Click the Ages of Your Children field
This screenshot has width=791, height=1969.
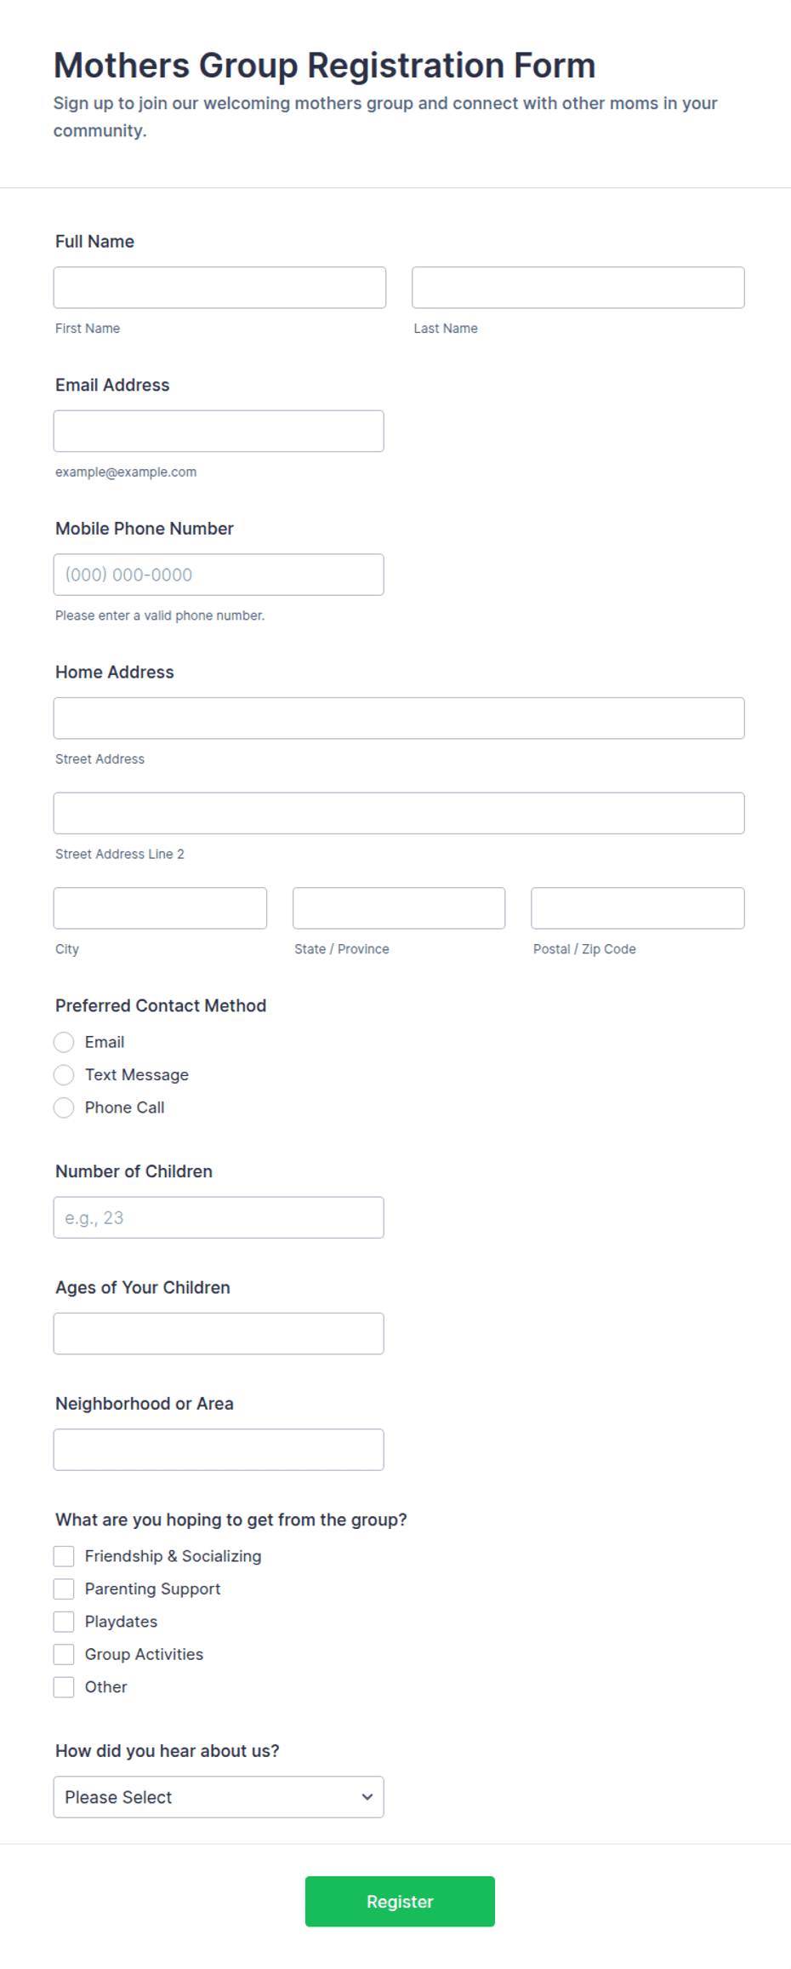(x=219, y=1334)
